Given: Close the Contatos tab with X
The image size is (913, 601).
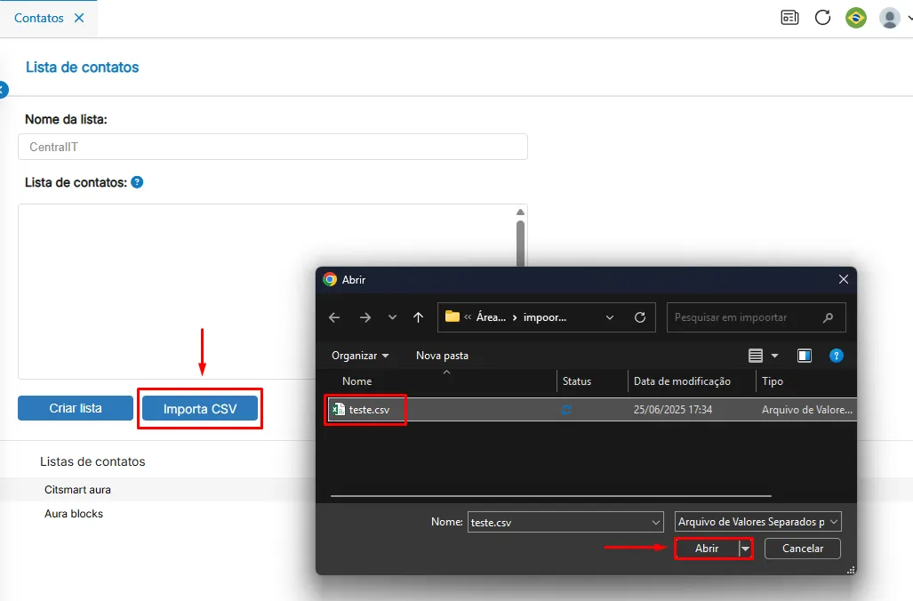Looking at the screenshot, I should [x=79, y=18].
